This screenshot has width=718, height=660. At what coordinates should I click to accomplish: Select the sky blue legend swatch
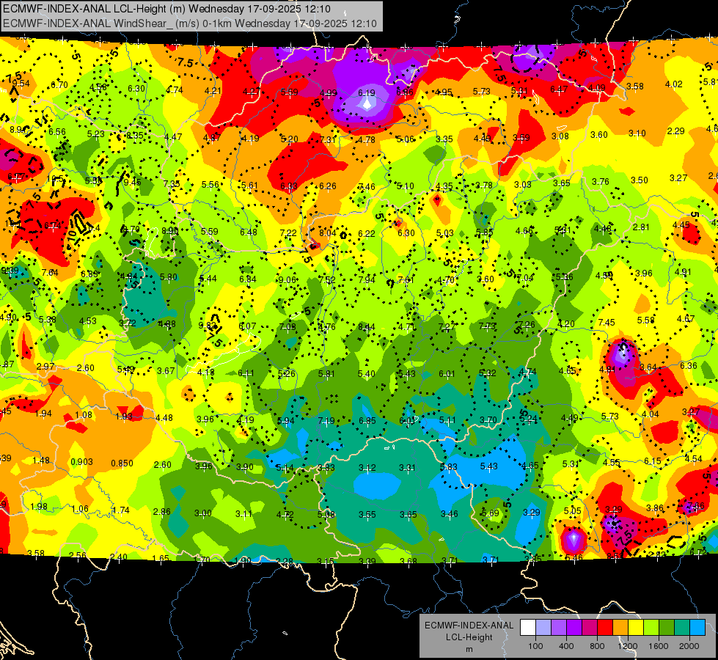coord(698,628)
